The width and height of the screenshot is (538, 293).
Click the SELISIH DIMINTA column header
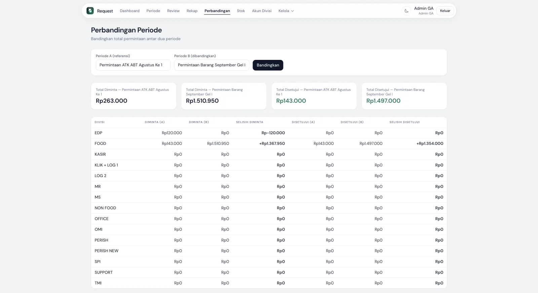click(249, 122)
